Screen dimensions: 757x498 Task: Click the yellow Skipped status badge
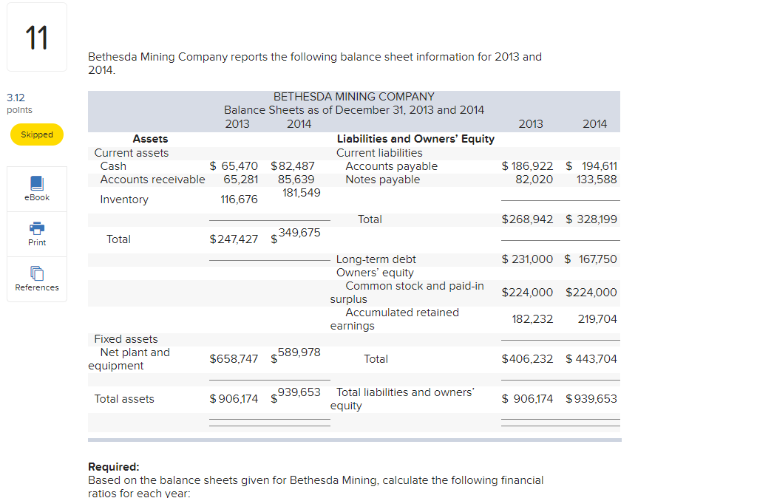(x=37, y=134)
